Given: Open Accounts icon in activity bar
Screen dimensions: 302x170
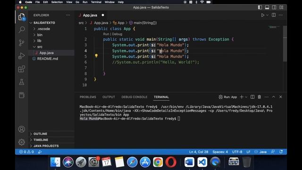Looking at the screenshot, I should (x=22, y=129).
